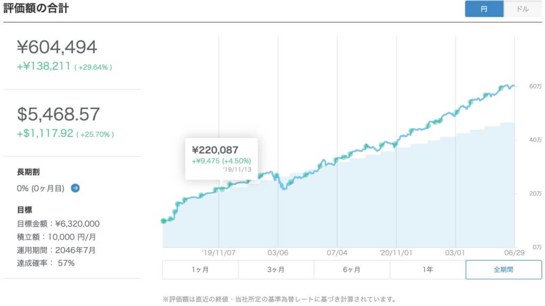Click the yen gain +¥138,211
Viewport: 545px width, 306px height.
(x=44, y=66)
